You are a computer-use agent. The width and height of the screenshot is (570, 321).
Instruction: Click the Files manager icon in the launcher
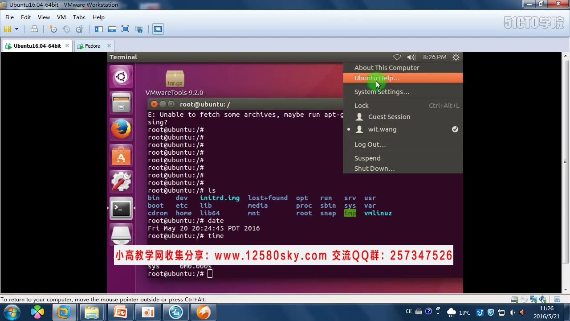[x=121, y=103]
